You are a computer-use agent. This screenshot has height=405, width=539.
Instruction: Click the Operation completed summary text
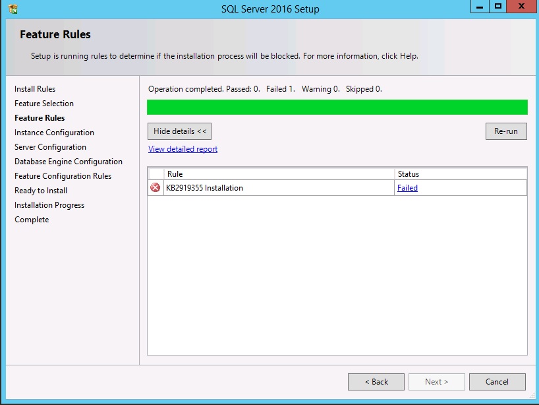click(265, 89)
